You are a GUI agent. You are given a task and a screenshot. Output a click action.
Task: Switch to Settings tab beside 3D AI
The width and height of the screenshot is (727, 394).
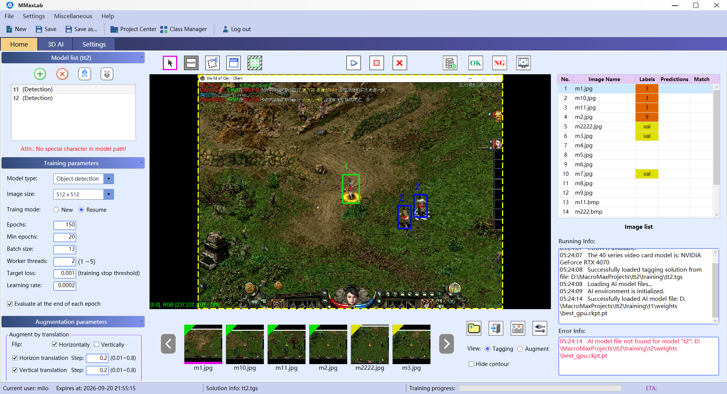click(x=94, y=44)
